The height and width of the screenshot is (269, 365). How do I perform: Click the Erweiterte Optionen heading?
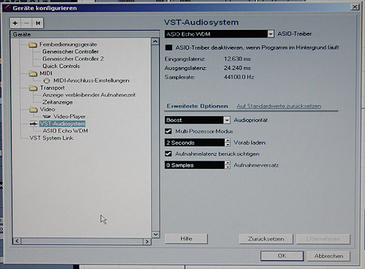(197, 106)
